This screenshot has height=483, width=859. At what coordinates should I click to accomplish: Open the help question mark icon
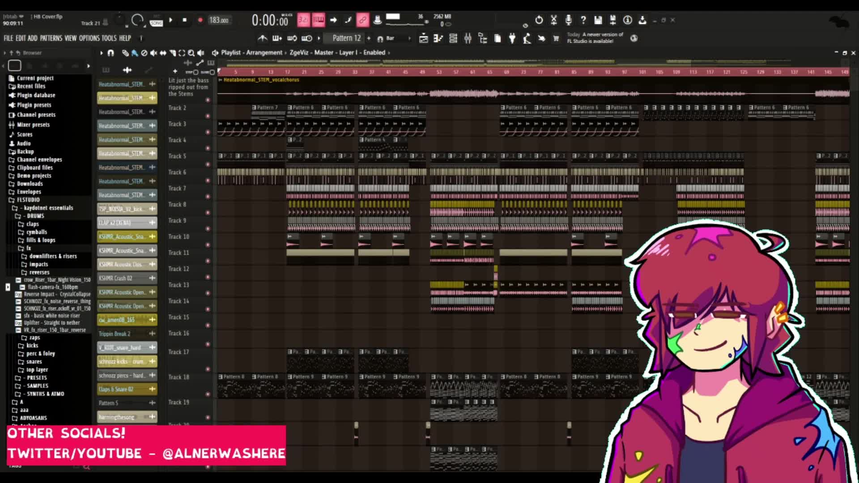(x=583, y=20)
